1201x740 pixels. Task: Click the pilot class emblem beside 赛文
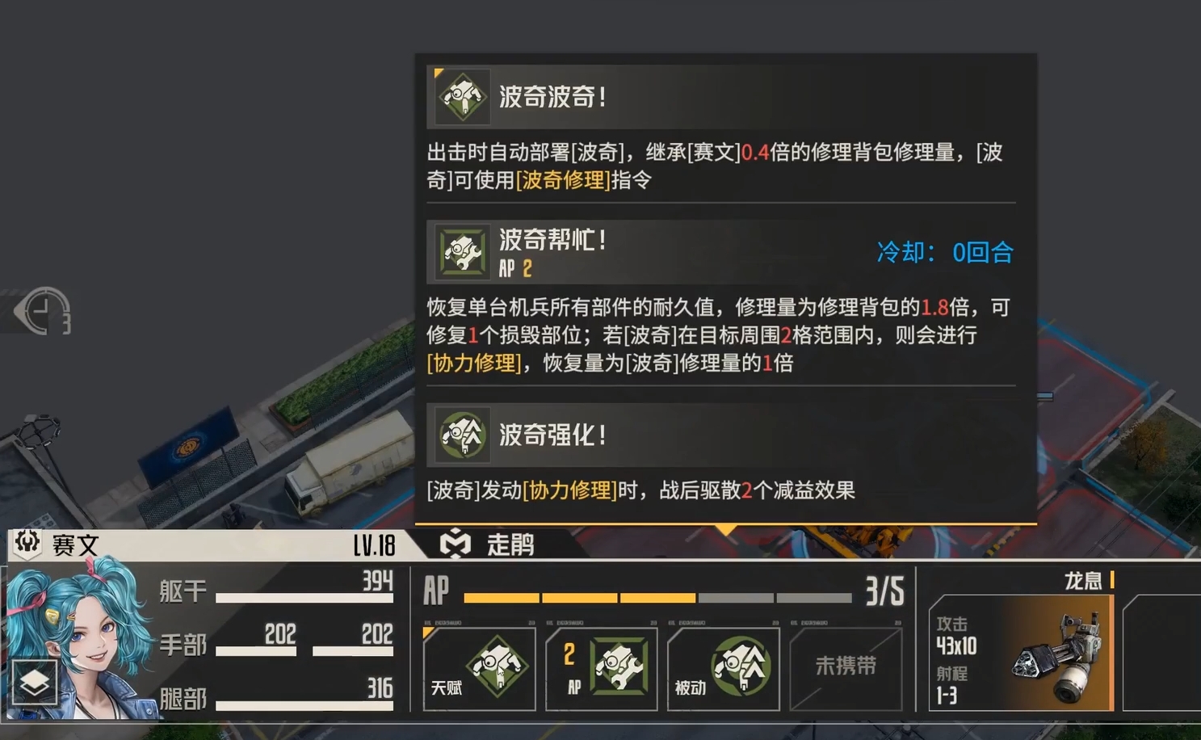click(27, 543)
